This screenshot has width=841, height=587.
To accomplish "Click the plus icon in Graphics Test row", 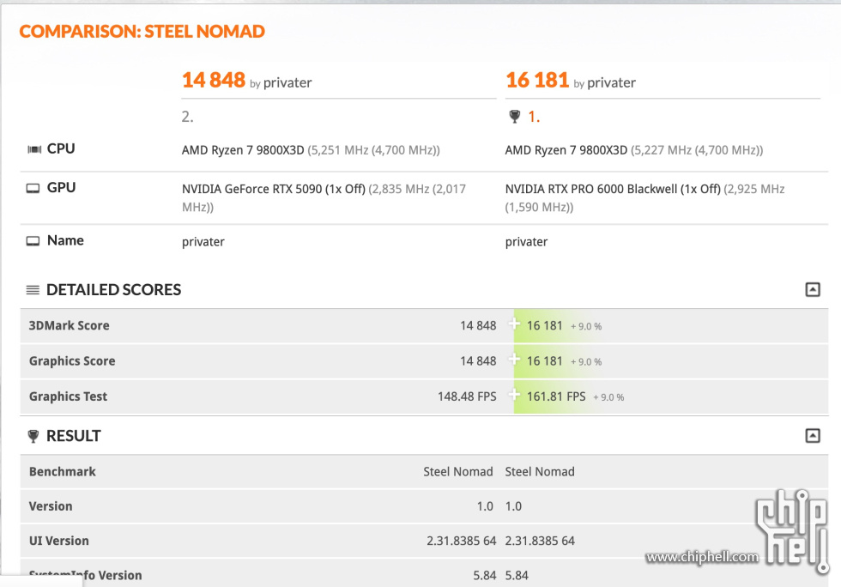I will point(514,395).
